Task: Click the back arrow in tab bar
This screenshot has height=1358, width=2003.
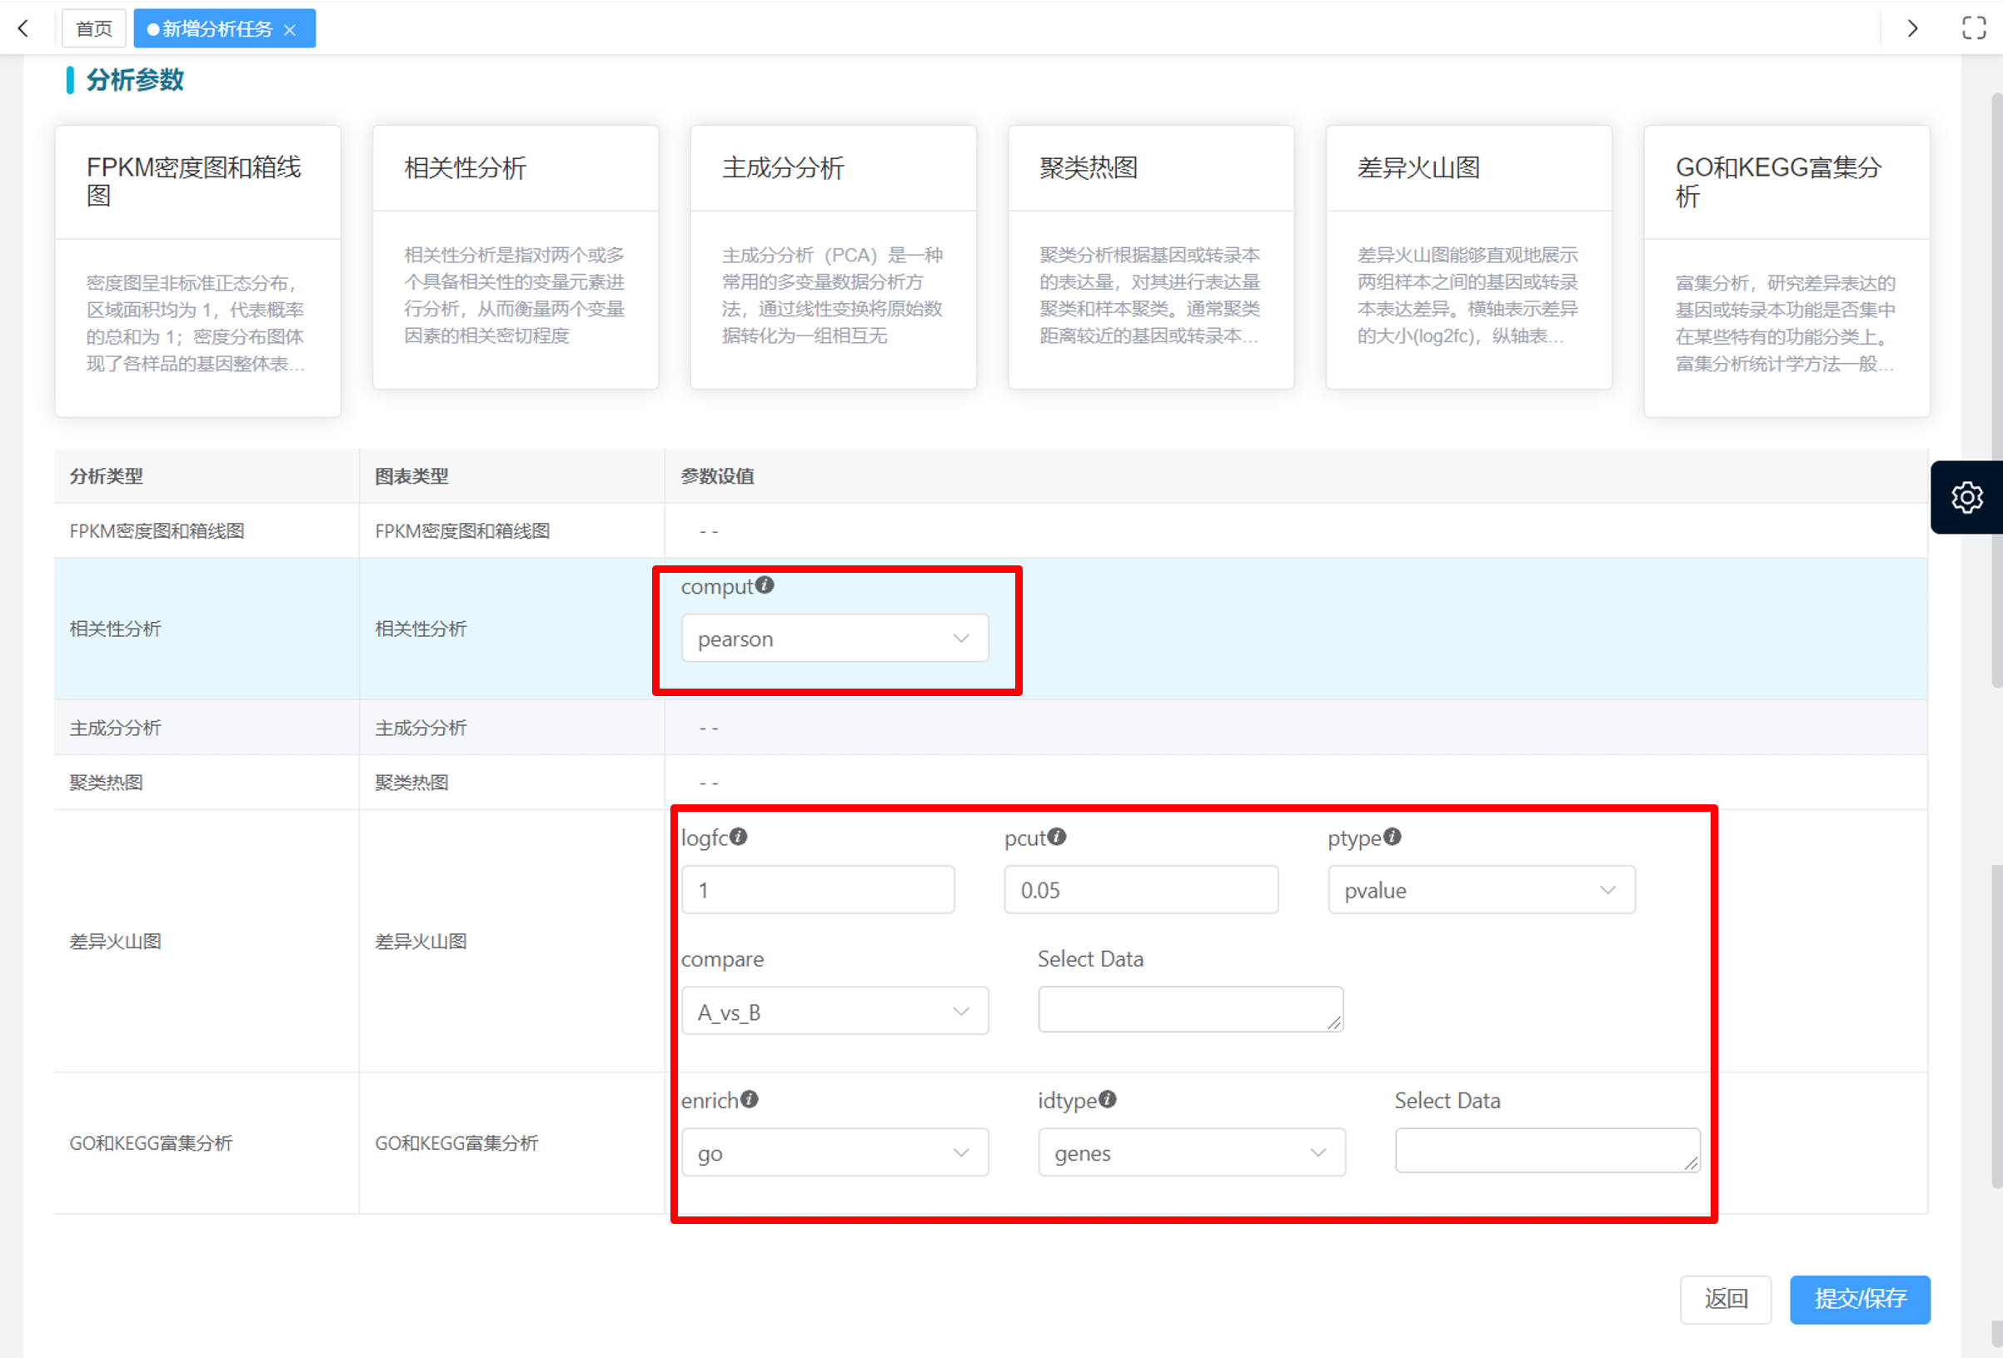Action: 23,28
